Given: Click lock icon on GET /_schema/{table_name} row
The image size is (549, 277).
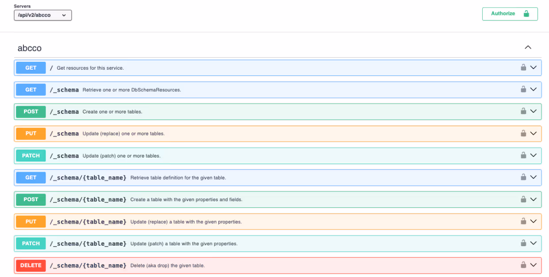Looking at the screenshot, I should click(523, 177).
